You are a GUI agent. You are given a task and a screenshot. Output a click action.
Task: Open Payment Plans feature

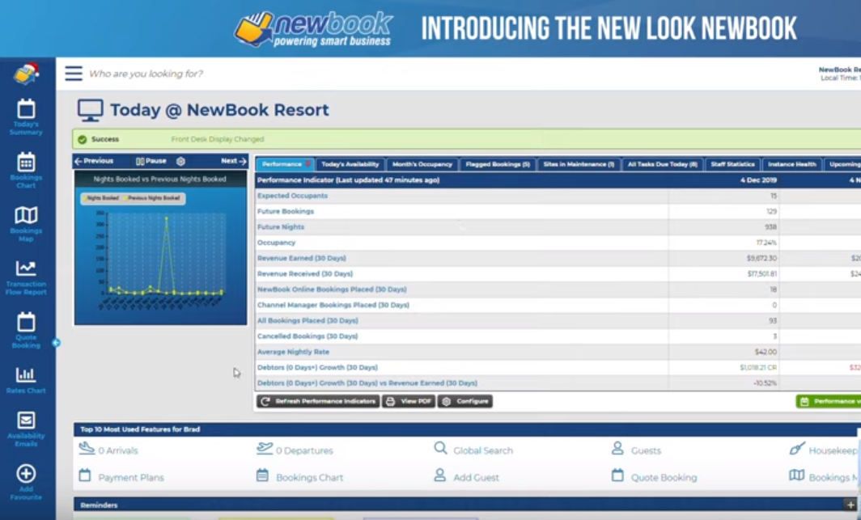pyautogui.click(x=121, y=476)
